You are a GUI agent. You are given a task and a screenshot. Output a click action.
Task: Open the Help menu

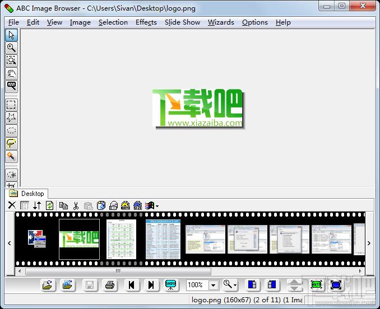pos(283,22)
